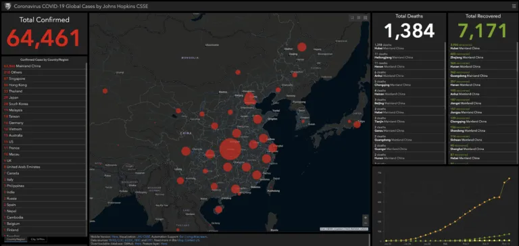Click the large red Hubei circle marker
The height and width of the screenshot is (246, 519).
point(230,149)
